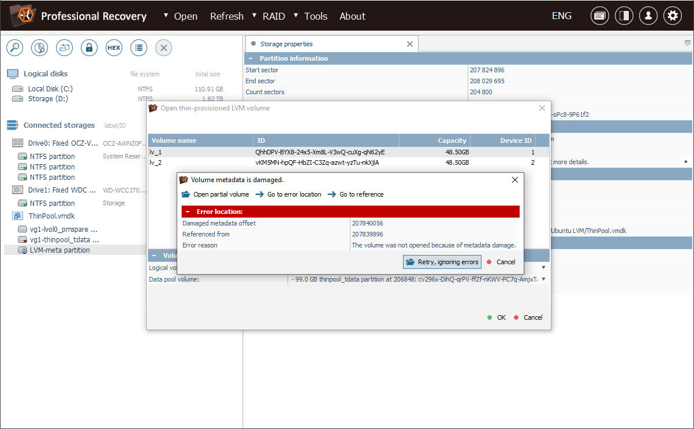Open settings via the gear icon
Screen dimensions: 694x429
[x=673, y=16]
